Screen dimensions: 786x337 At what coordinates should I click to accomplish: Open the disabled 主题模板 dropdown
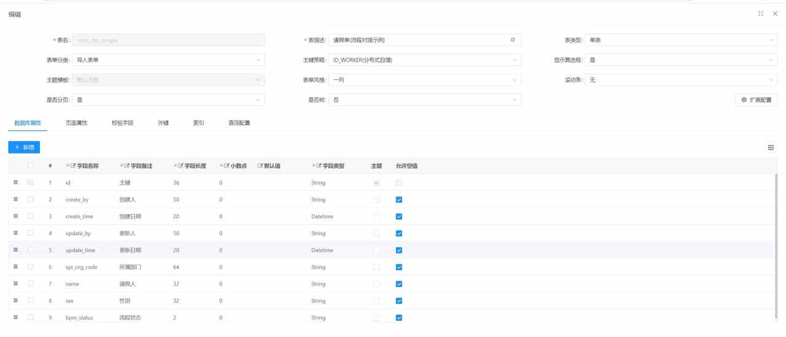point(168,80)
